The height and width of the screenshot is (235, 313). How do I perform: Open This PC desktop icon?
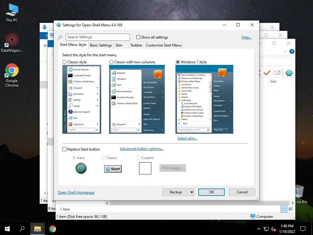coord(12,13)
